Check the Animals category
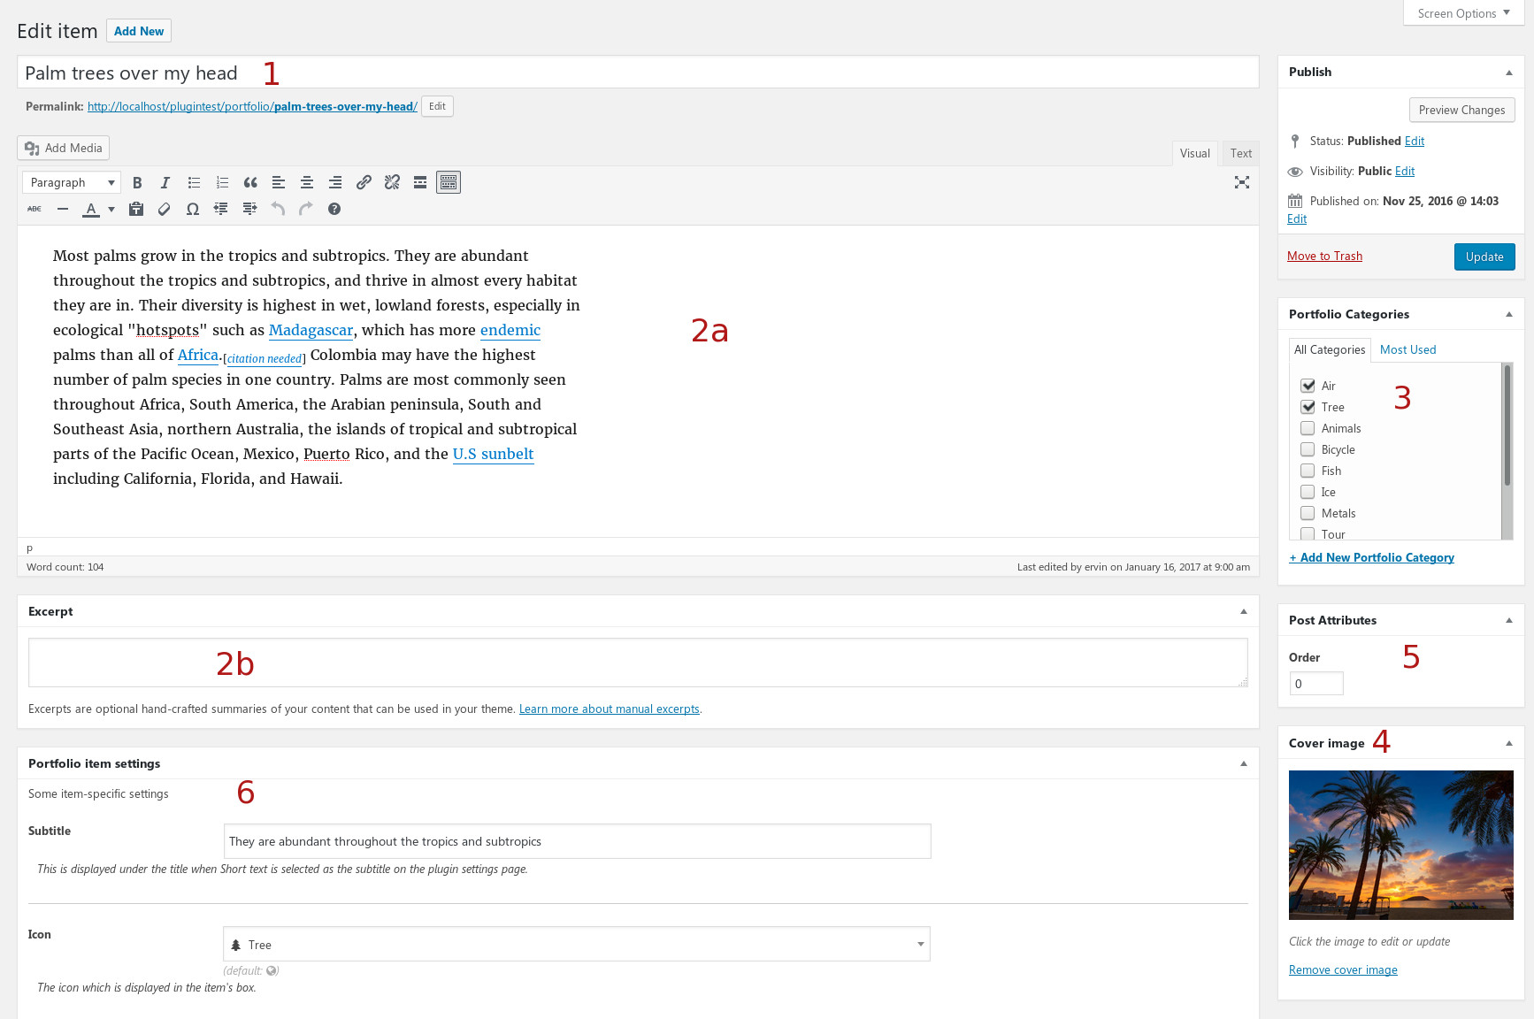Viewport: 1534px width, 1019px height. click(1308, 428)
